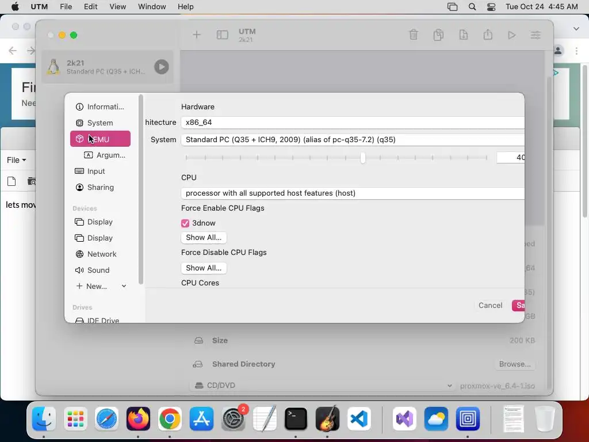Click the toolbar run VM icon

(x=511, y=35)
